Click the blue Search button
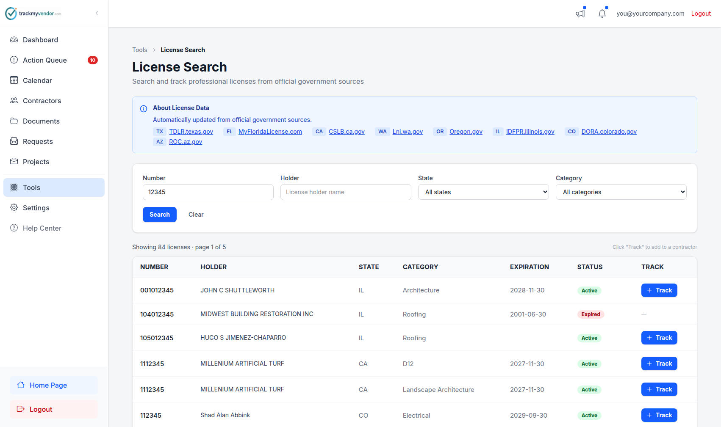The height and width of the screenshot is (427, 721). click(160, 215)
